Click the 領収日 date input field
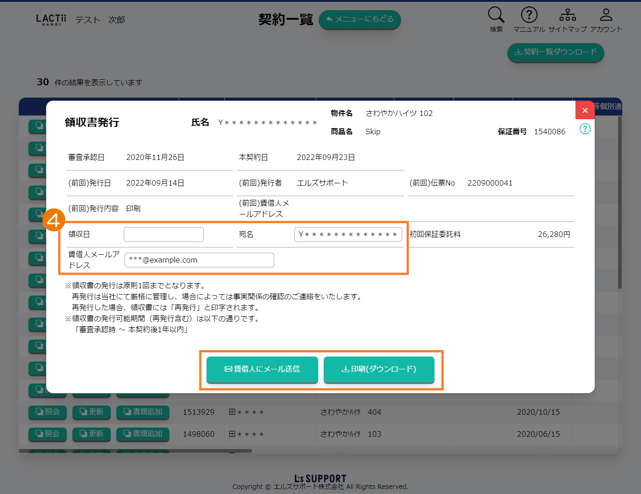The width and height of the screenshot is (641, 494). click(163, 235)
